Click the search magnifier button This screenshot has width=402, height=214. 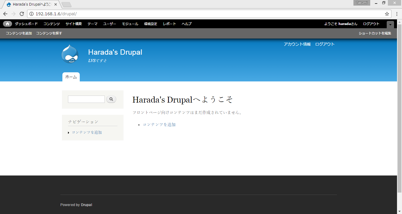pyautogui.click(x=111, y=99)
